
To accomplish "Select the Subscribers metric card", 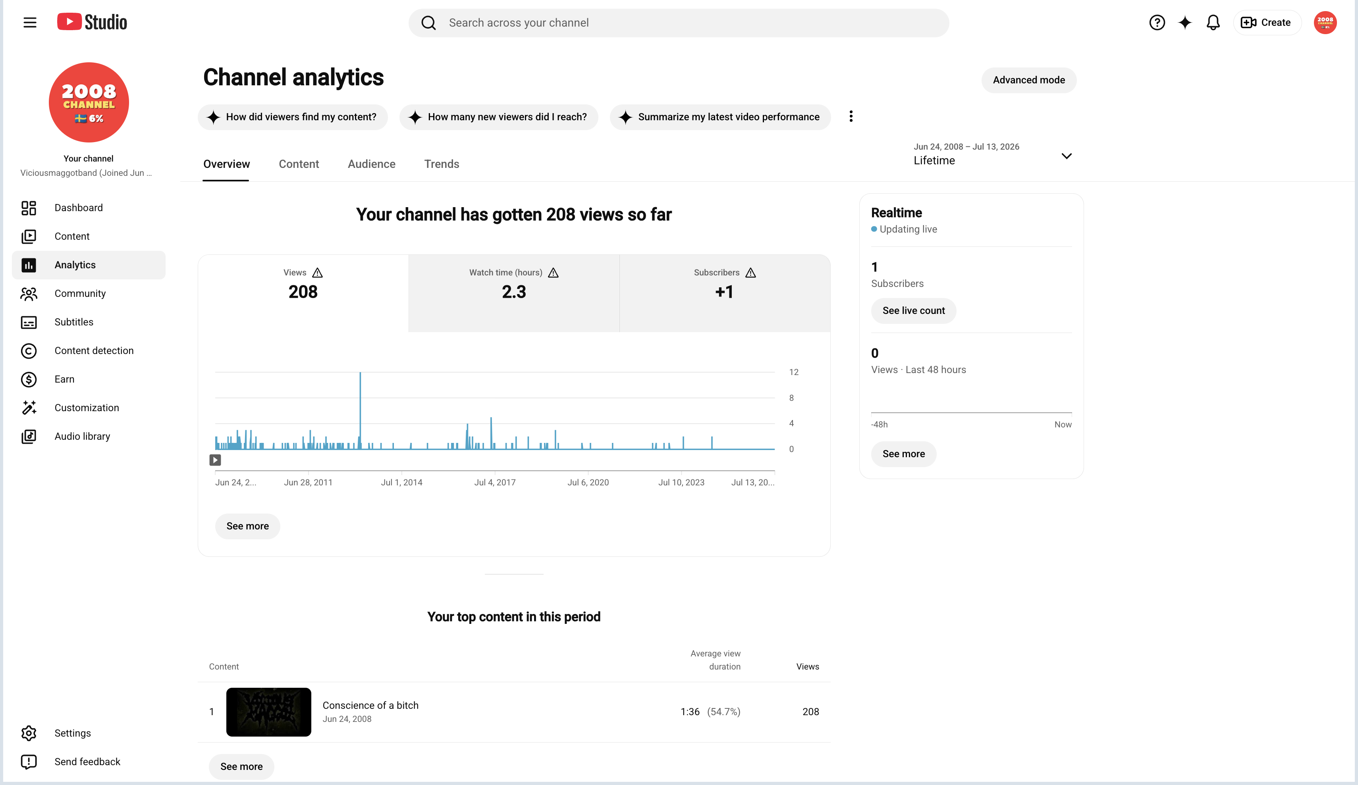I will pos(725,293).
